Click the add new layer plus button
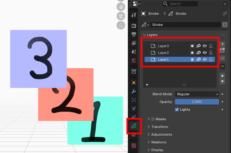This screenshot has width=231, height=153. [223, 44]
